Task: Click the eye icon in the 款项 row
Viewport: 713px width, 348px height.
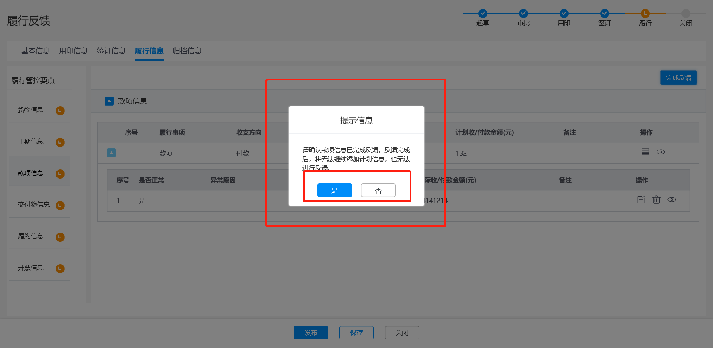Action: [x=661, y=152]
